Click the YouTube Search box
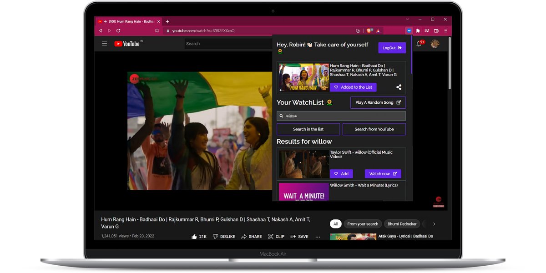The height and width of the screenshot is (273, 546). coord(228,44)
